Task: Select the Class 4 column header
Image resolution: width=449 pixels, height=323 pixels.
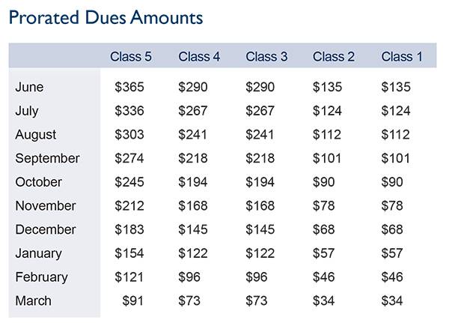Action: pos(199,56)
